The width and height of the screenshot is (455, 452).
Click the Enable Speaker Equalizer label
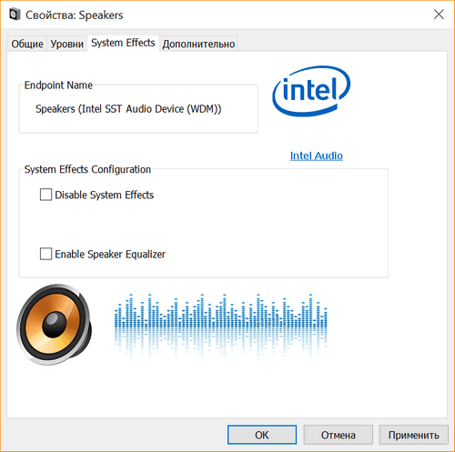[x=110, y=255]
